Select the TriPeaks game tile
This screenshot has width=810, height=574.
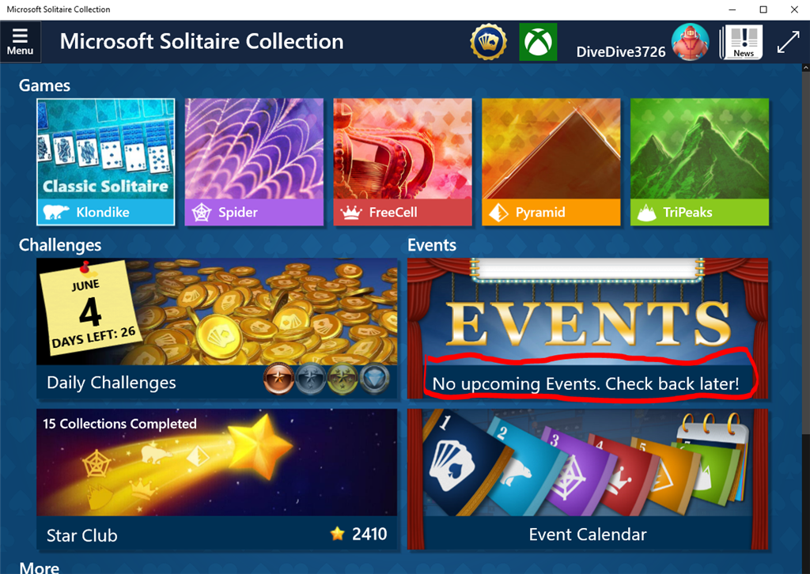(x=699, y=162)
